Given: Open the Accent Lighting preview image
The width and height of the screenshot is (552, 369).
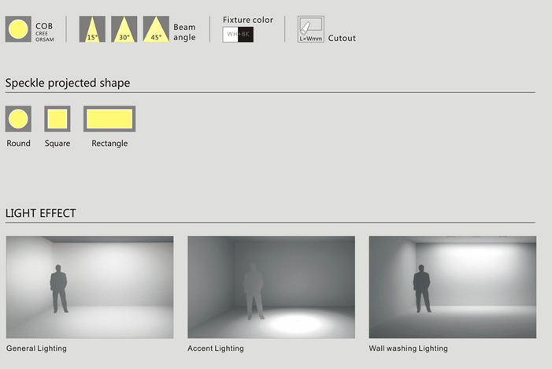Looking at the screenshot, I should coord(271,287).
